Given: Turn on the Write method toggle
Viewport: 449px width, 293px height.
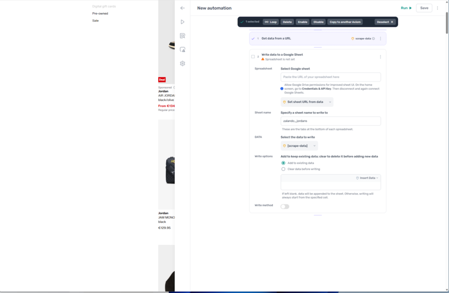Looking at the screenshot, I should 285,206.
